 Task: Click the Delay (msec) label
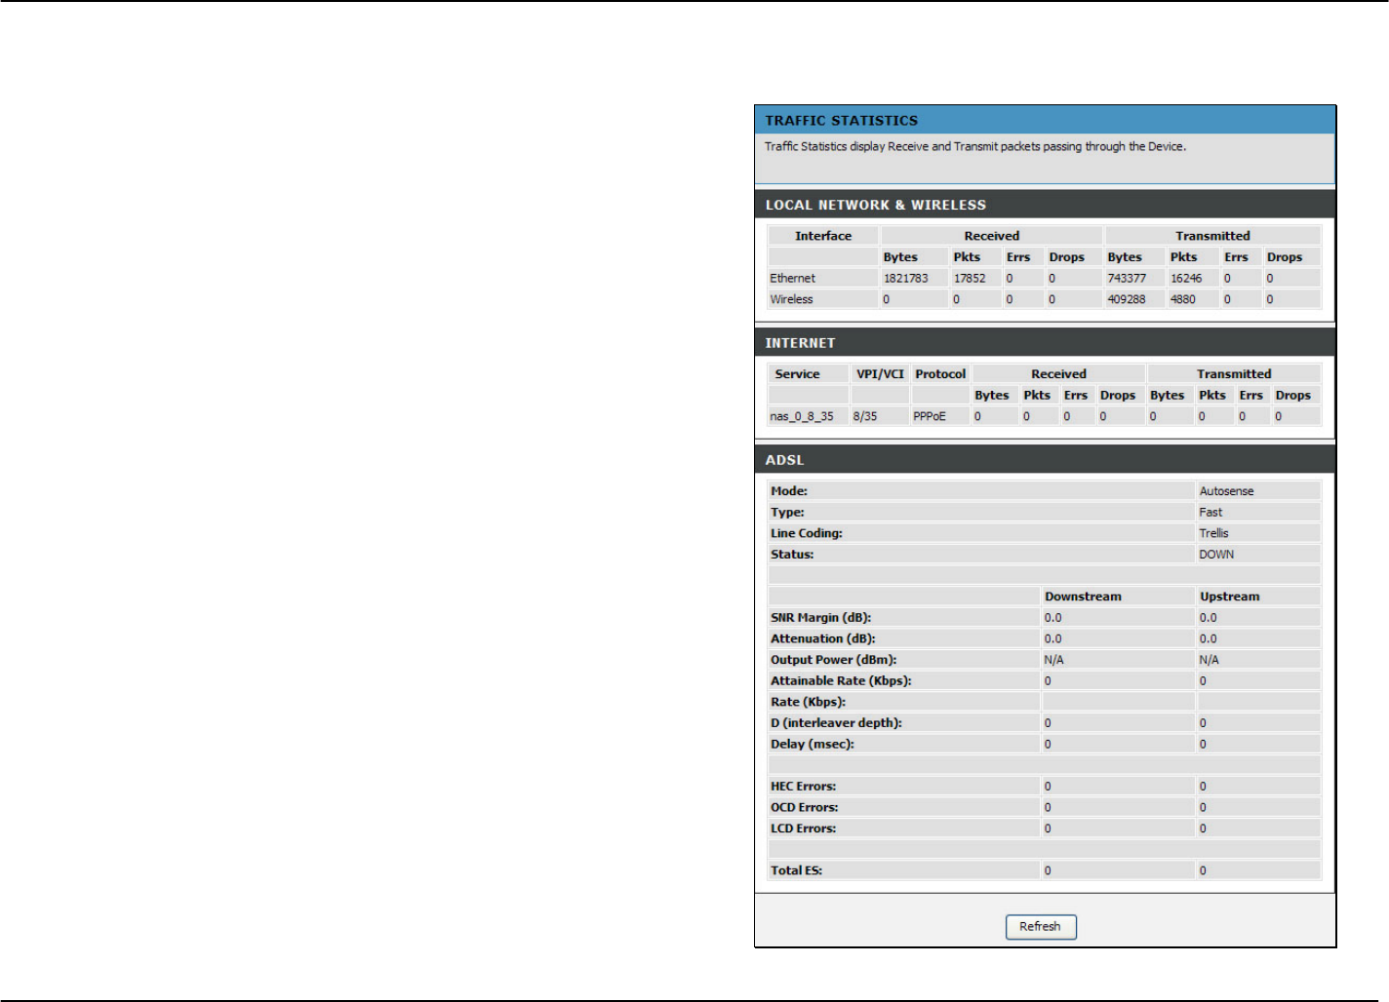pyautogui.click(x=812, y=746)
